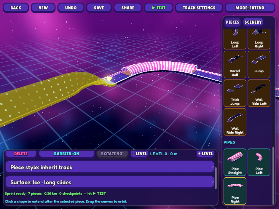
Task: Add a Loop Right piece
Action: click(259, 39)
